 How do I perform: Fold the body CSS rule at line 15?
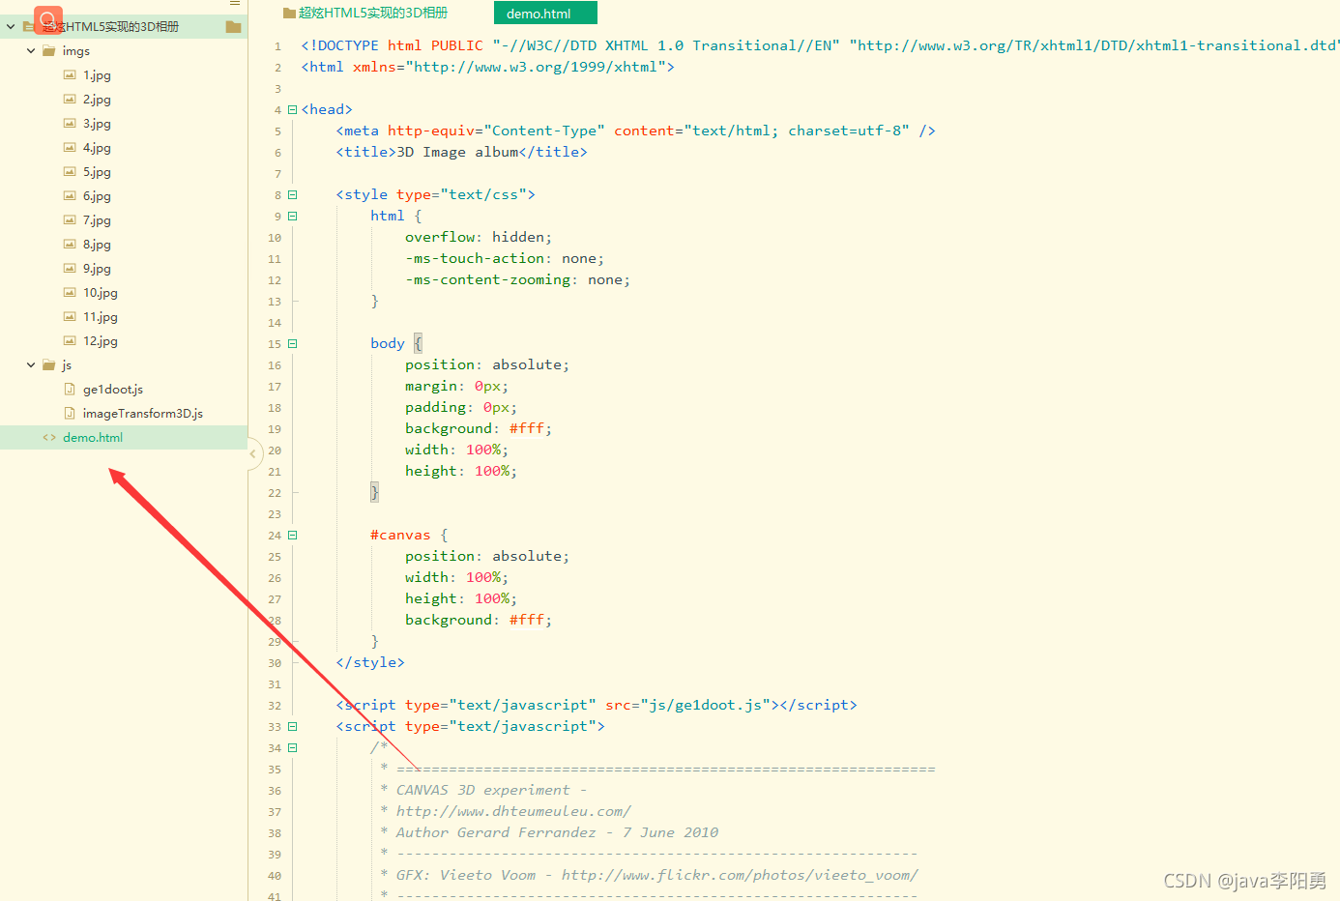pyautogui.click(x=292, y=343)
